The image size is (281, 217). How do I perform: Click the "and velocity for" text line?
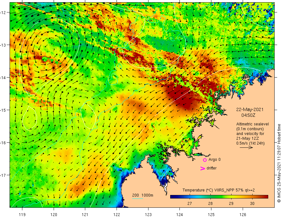250,134
